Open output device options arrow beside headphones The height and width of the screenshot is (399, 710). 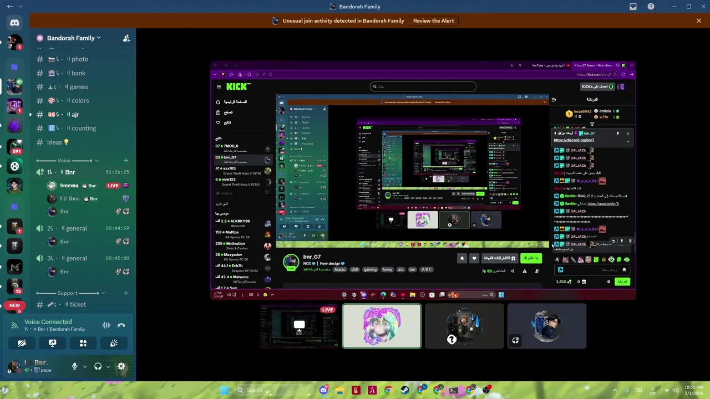108,366
